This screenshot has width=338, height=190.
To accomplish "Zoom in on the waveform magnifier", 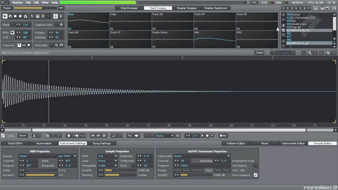I will pos(309,53).
